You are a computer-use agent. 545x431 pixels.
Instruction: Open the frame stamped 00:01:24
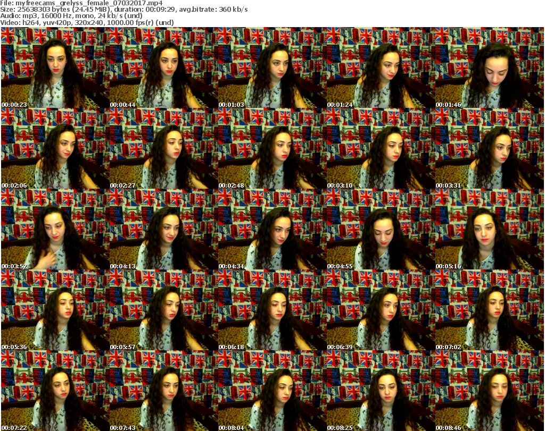381,67
